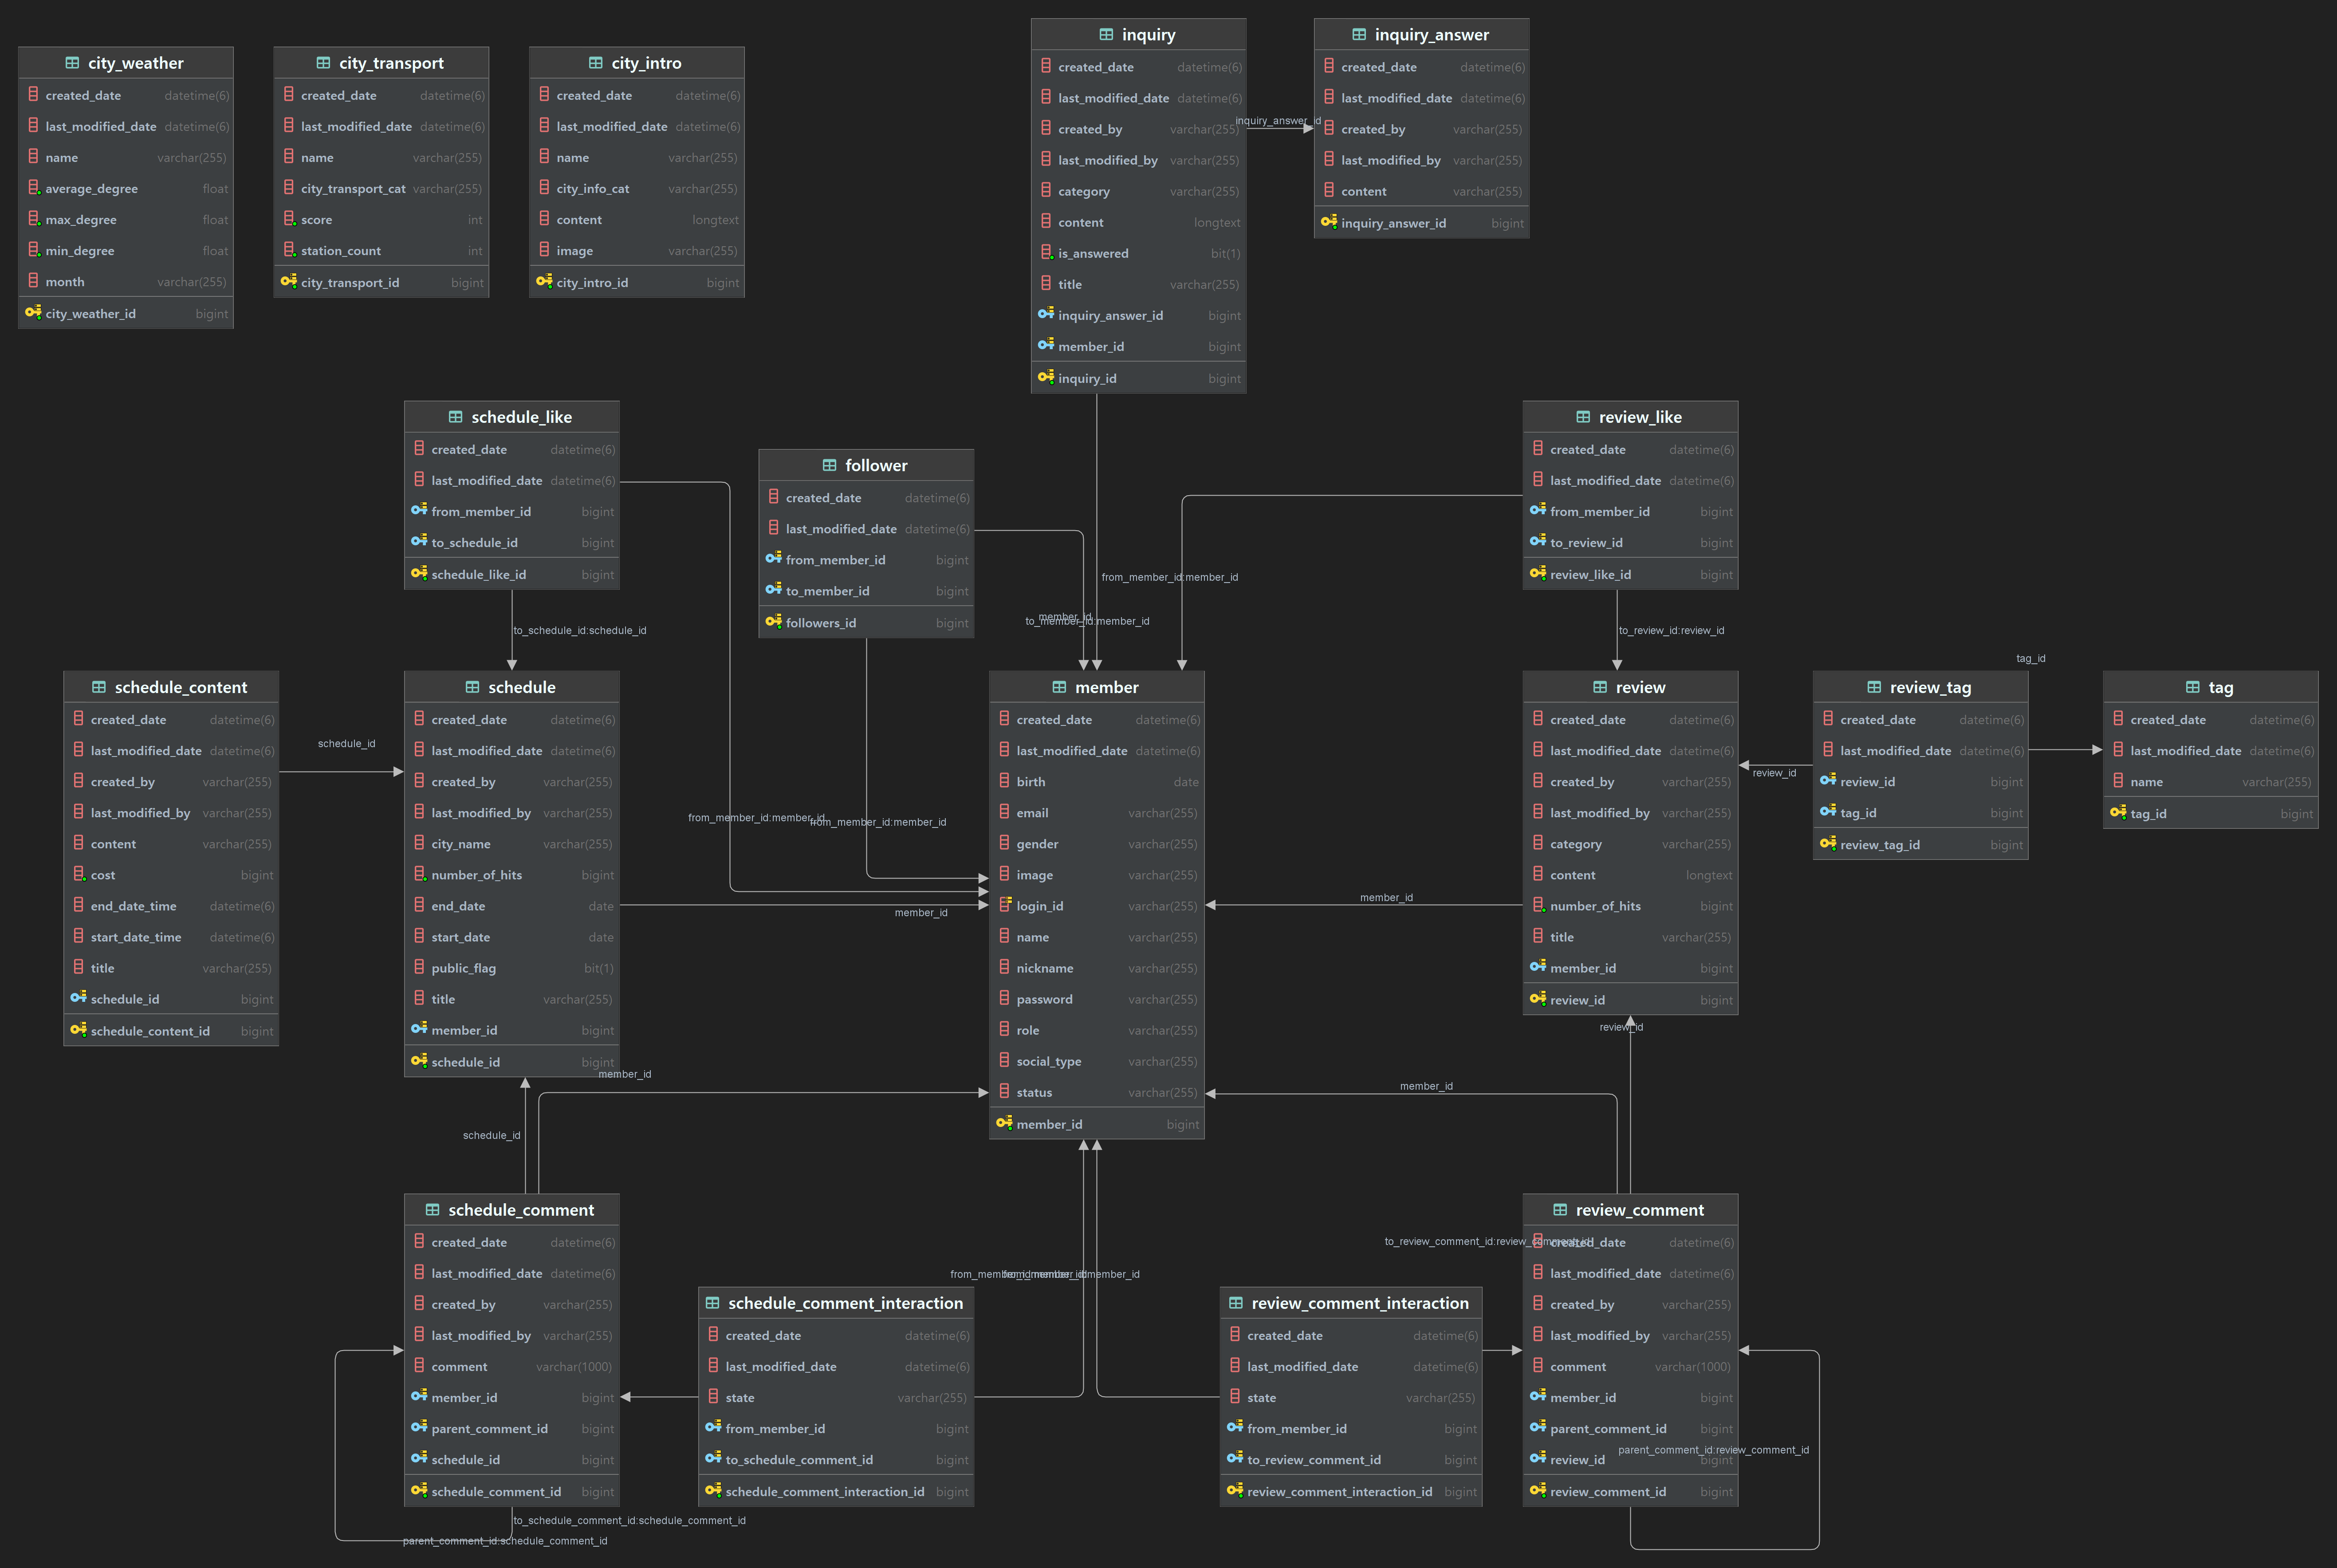This screenshot has height=1568, width=2337.
Task: Click the to_schedule_id:schedule_id relationship label
Action: click(580, 631)
